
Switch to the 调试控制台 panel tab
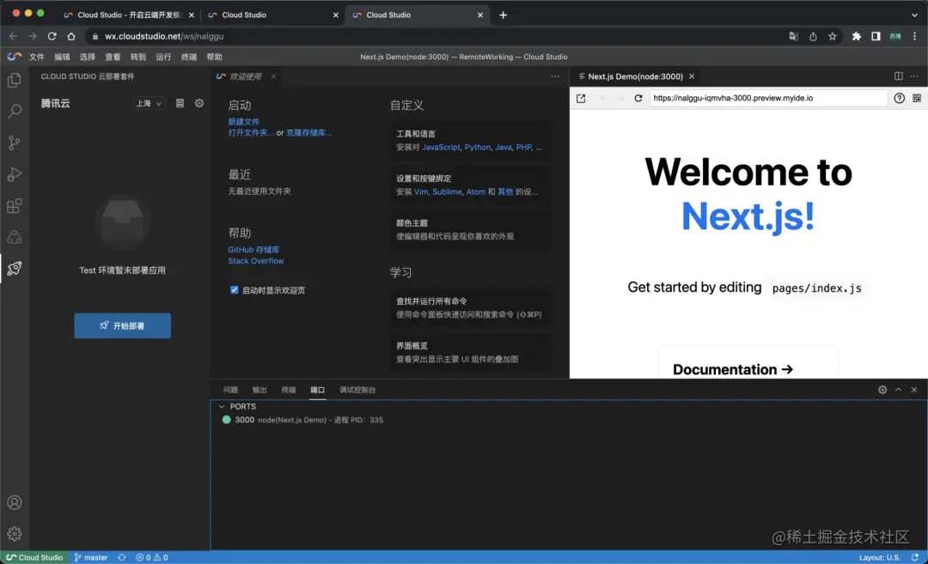(357, 390)
